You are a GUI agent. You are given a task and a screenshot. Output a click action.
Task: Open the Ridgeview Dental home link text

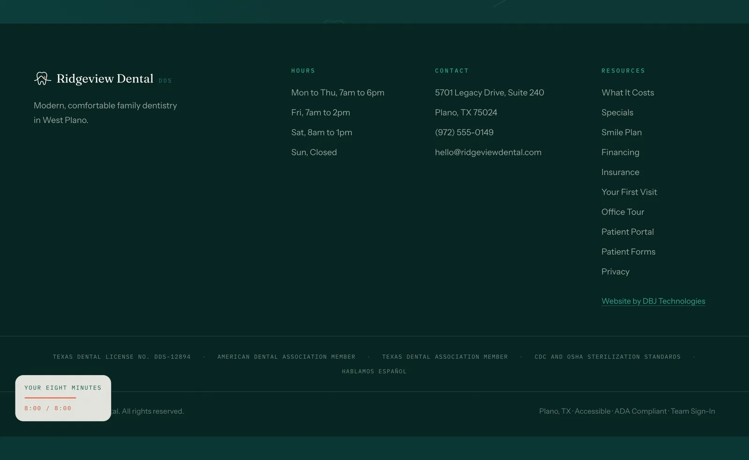(x=105, y=79)
